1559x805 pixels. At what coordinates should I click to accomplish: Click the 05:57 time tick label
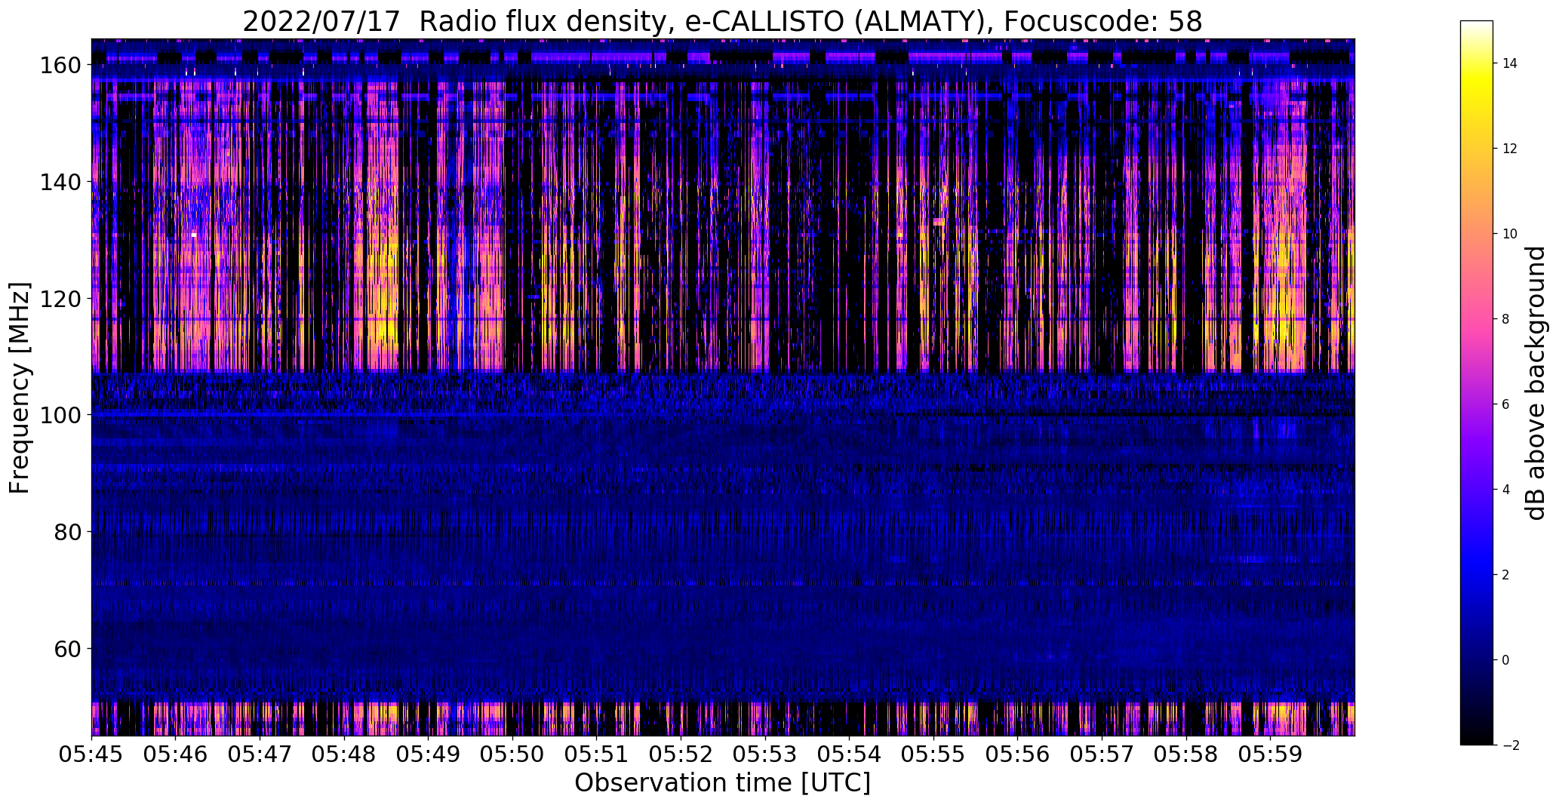[1102, 754]
